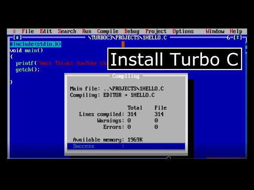Screen dimensions: 254x190
Task: Click the Success status bar in dialog
Action: [x=126, y=146]
